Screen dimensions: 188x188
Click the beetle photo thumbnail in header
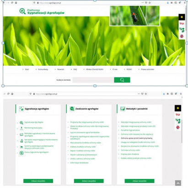pos(134,16)
